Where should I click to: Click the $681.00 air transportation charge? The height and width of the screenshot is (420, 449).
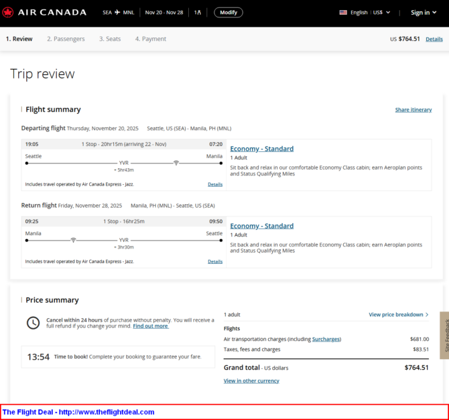(x=420, y=339)
